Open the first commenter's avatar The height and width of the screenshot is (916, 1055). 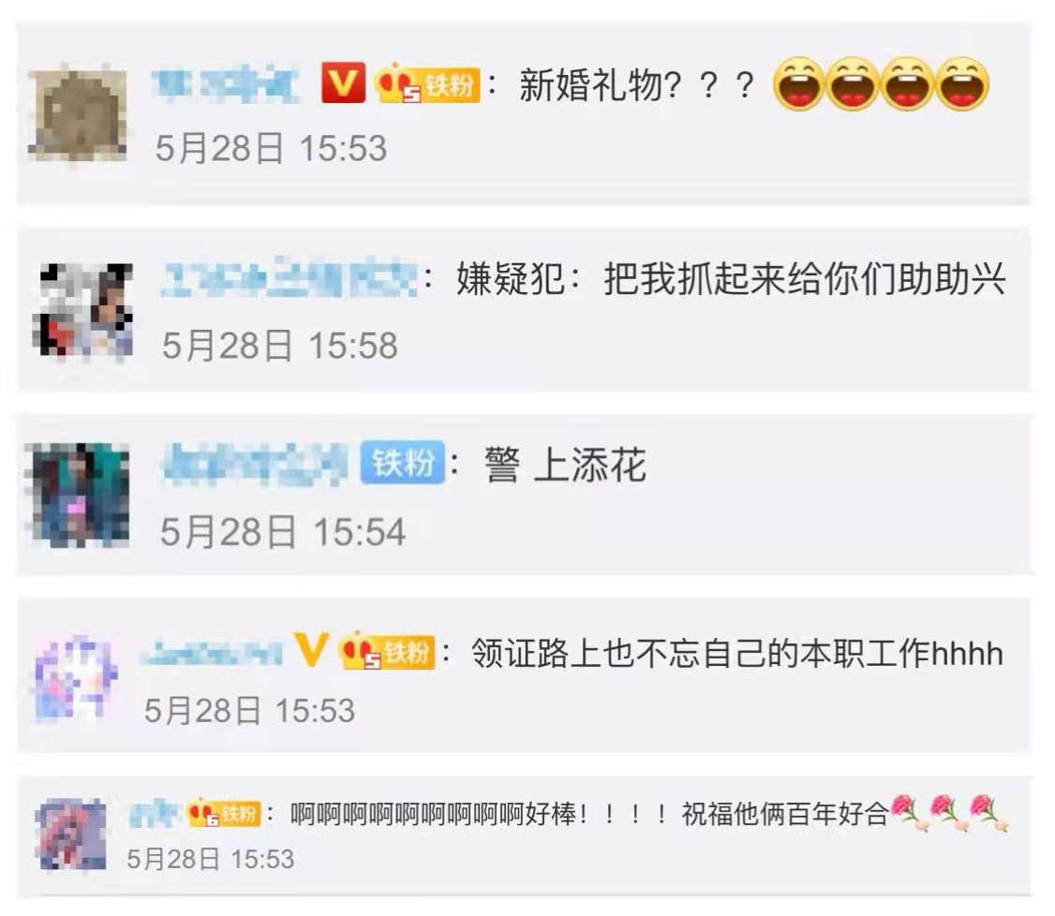coord(78,113)
